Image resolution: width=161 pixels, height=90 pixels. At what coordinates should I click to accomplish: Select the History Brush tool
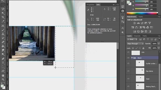coord(3,38)
